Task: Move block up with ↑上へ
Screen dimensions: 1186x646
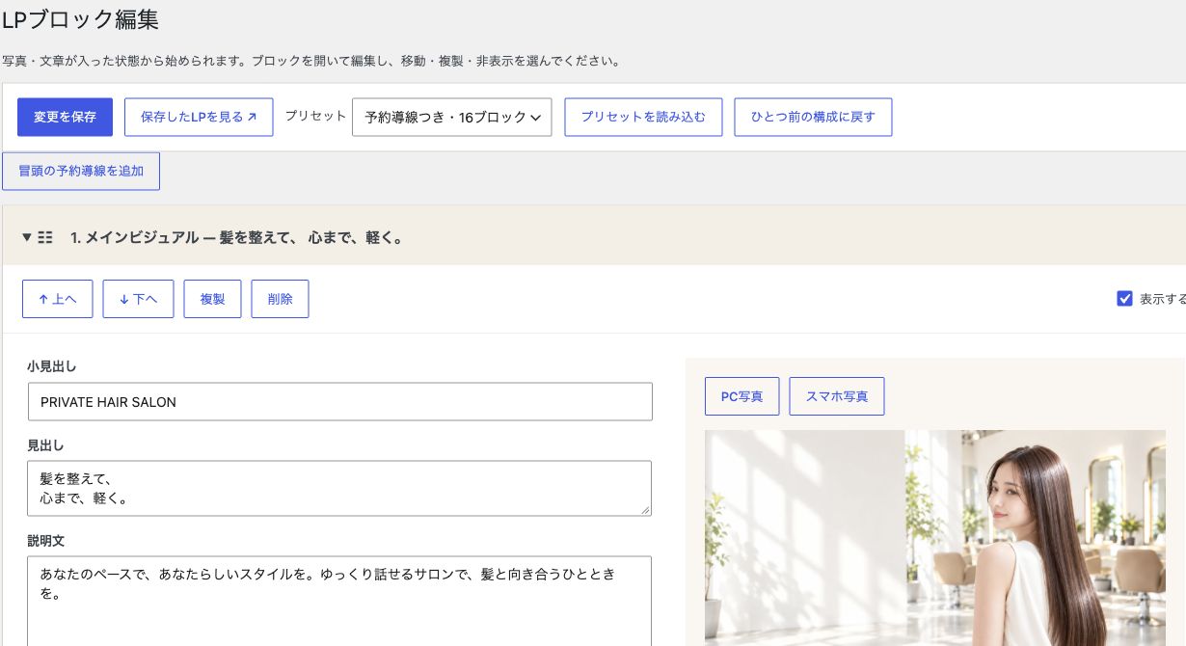Action: point(58,299)
